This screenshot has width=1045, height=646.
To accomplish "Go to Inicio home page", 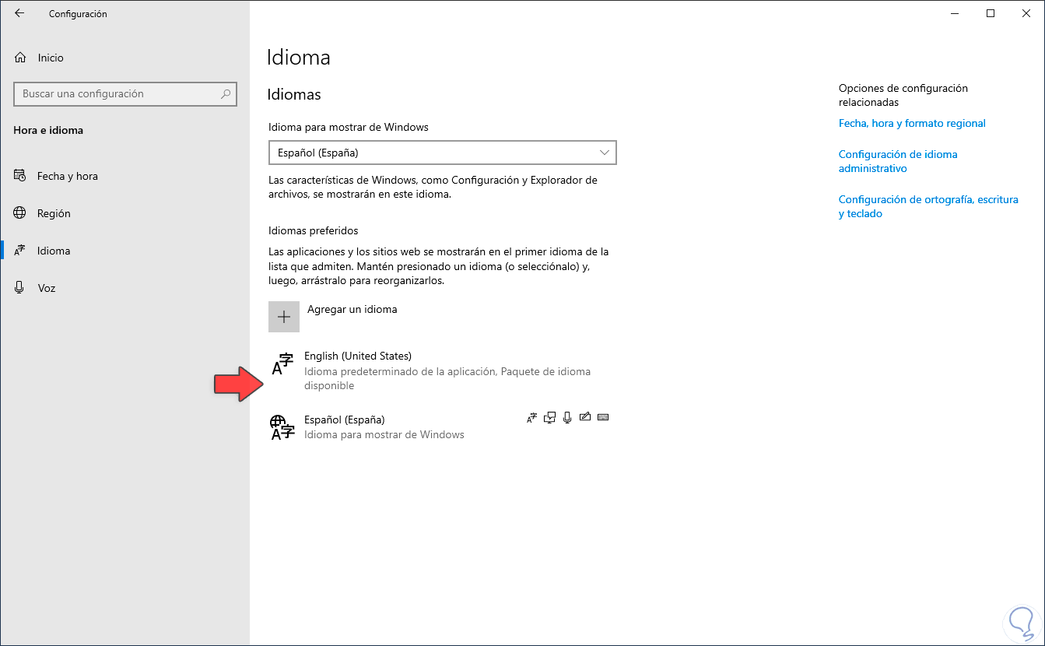I will pos(50,58).
